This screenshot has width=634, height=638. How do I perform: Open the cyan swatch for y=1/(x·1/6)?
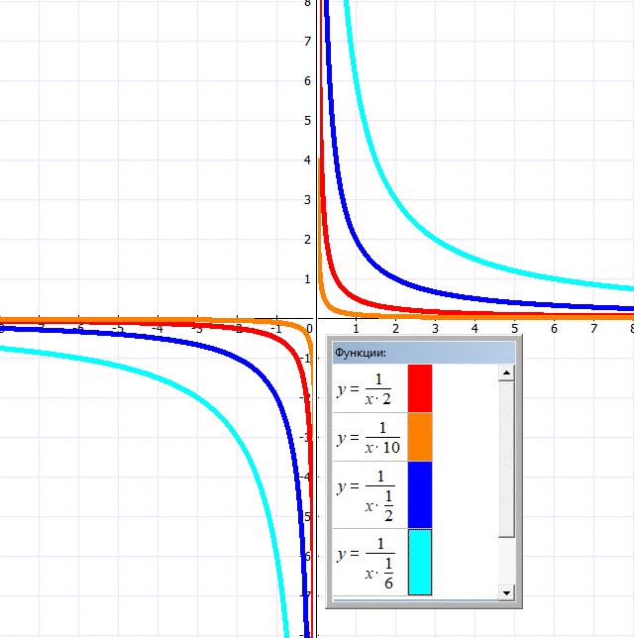tap(420, 562)
